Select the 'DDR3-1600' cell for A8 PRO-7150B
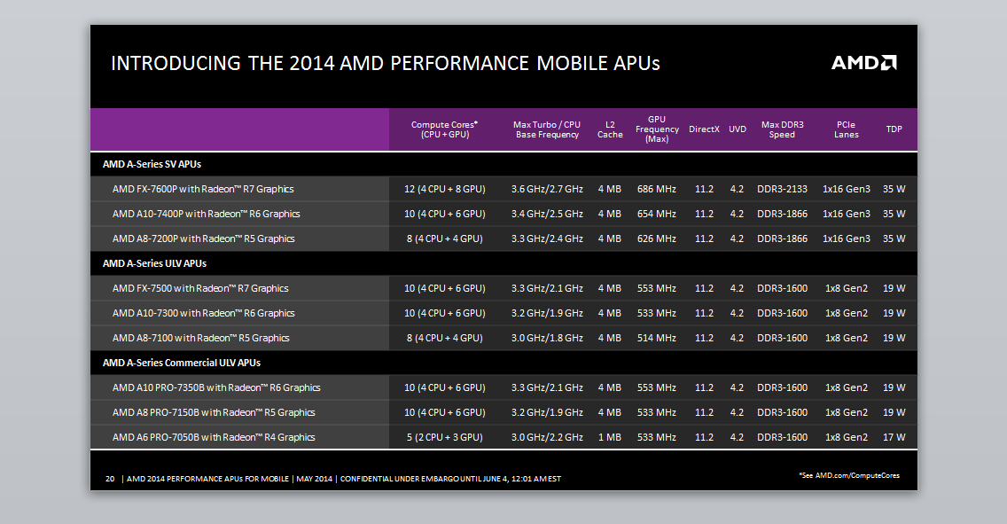 [x=782, y=412]
